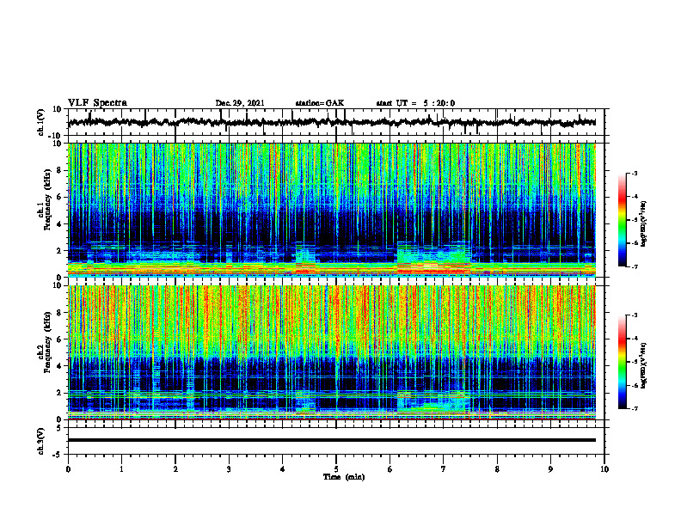The height and width of the screenshot is (526, 681).
Task: Select the "start UT = 5 : 20: 0" text
Action: [415, 103]
